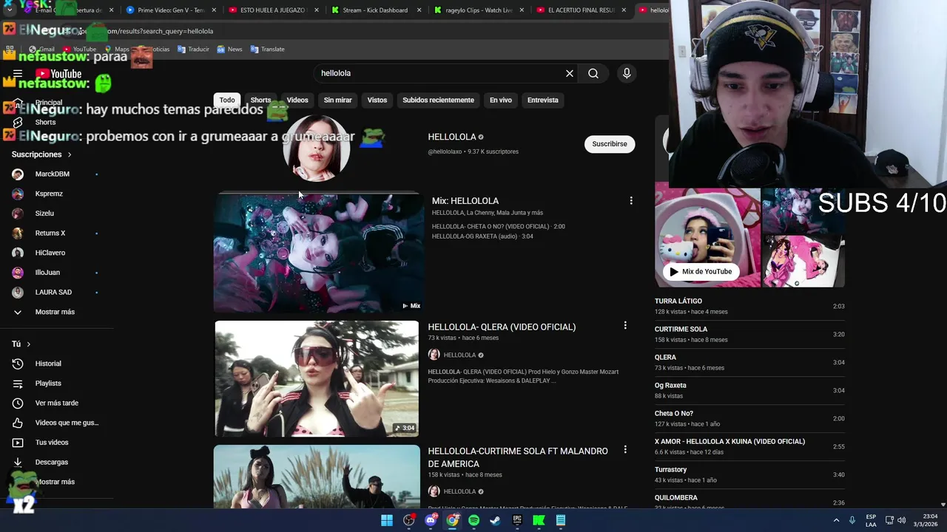Click the YouTube logo
Viewport: 947px width, 532px height.
coord(58,73)
